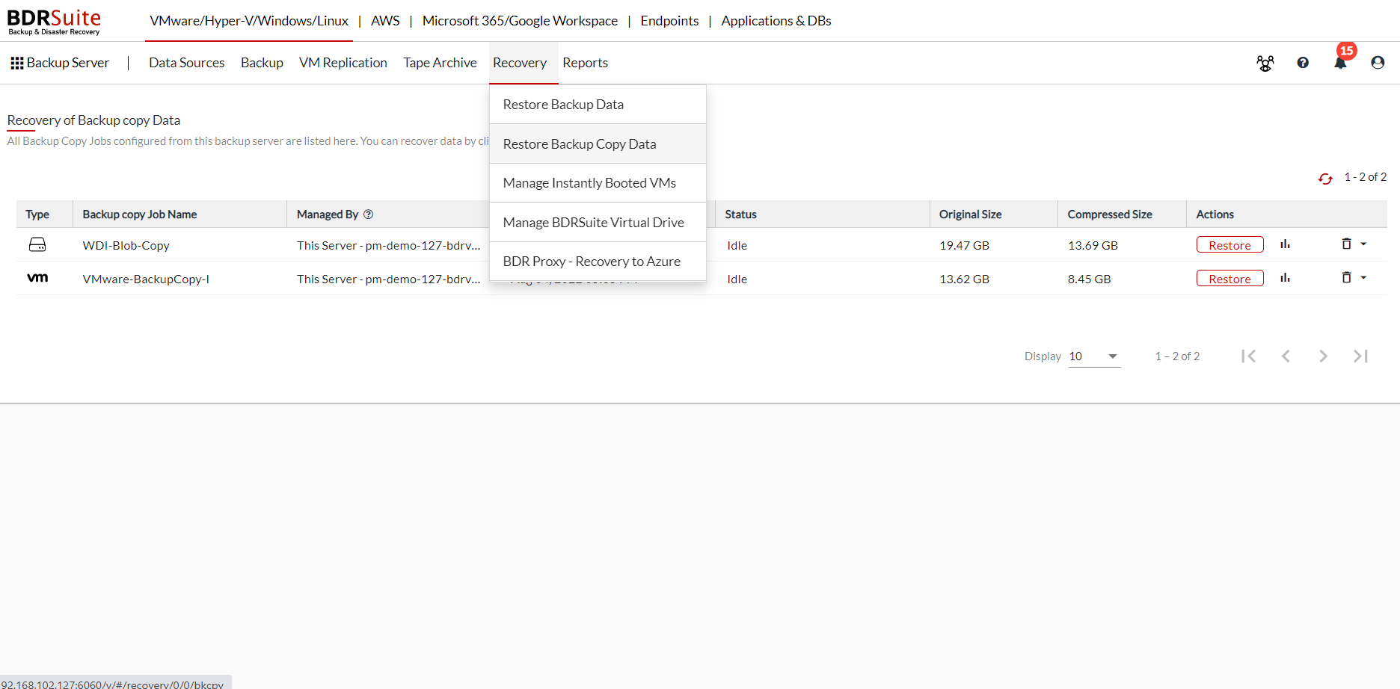Click Idle status for WDI-Blob-Copy
The width and height of the screenshot is (1400, 689).
point(737,245)
